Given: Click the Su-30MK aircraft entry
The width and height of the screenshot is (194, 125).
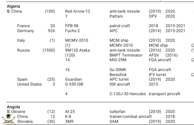Looking at the screenshot, I should point(120,70).
